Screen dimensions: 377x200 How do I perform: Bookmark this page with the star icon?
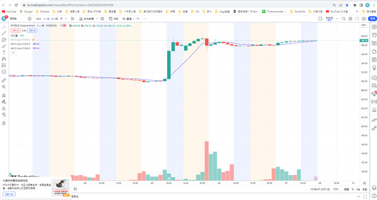347,5
